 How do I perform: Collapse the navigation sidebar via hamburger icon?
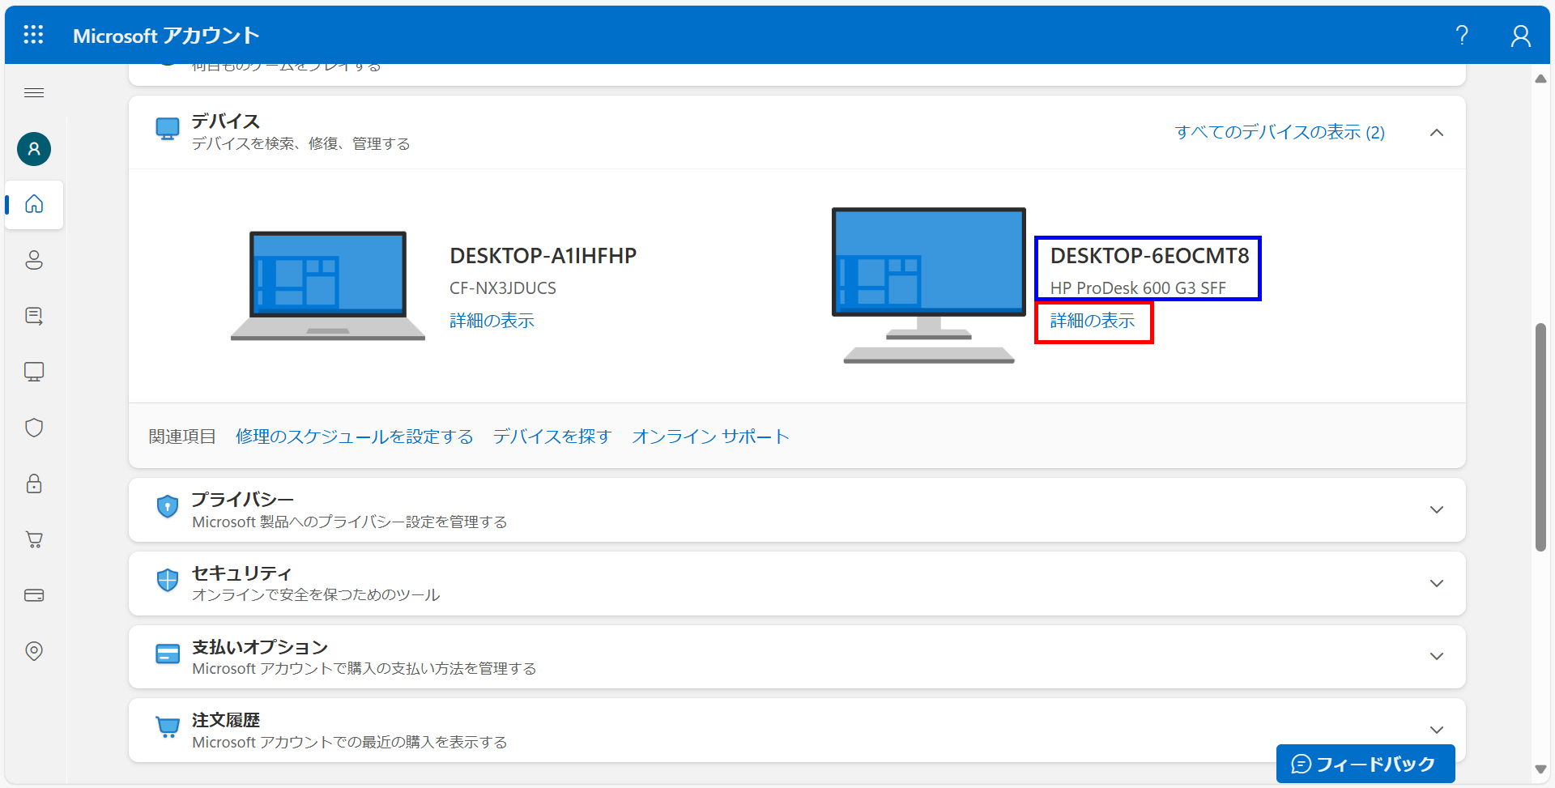33,92
